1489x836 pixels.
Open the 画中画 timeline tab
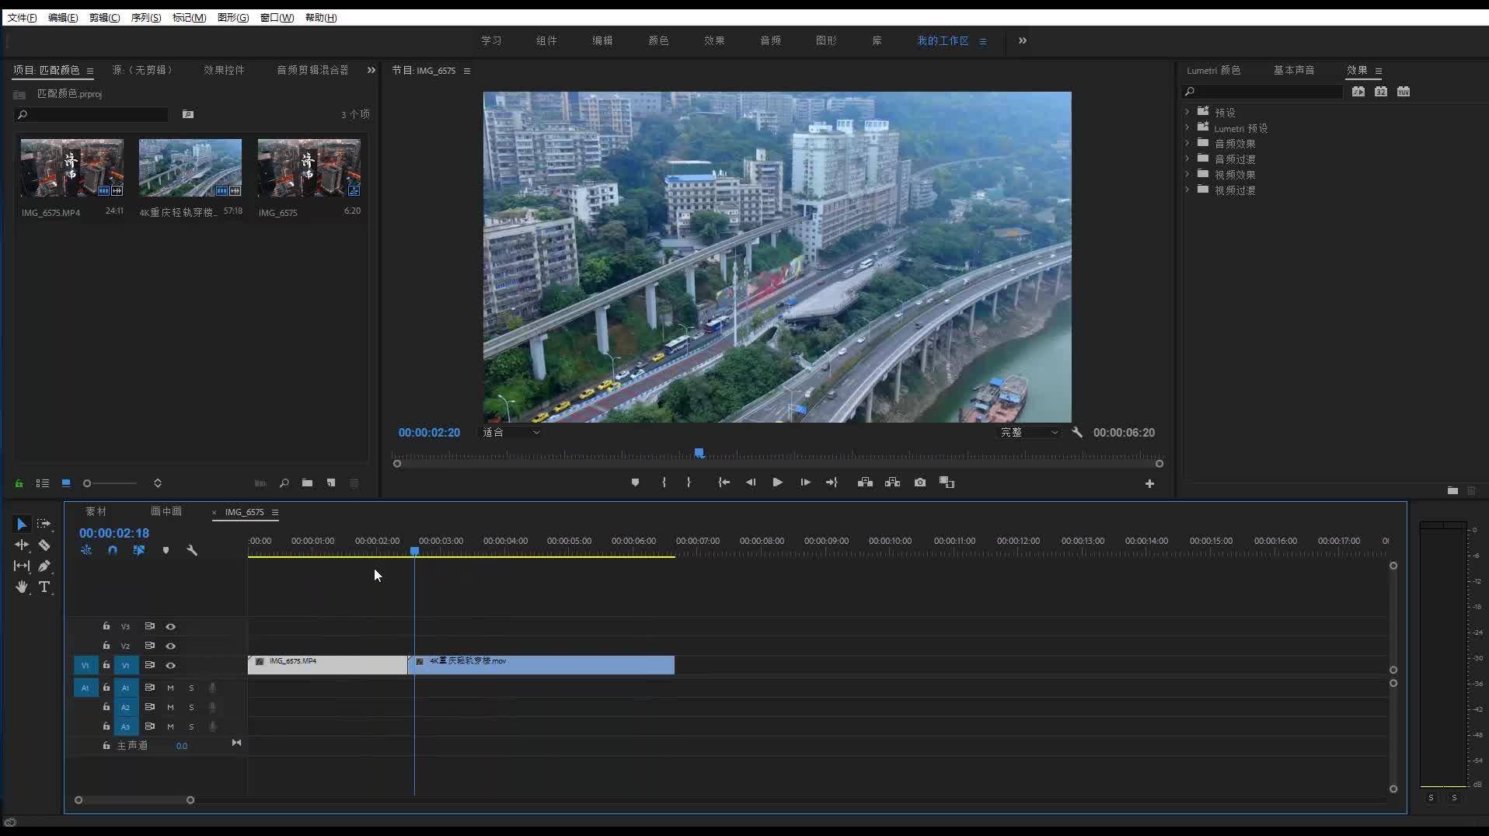166,511
